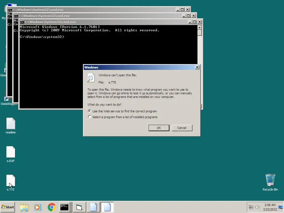Confirm with the OK button

(159, 128)
